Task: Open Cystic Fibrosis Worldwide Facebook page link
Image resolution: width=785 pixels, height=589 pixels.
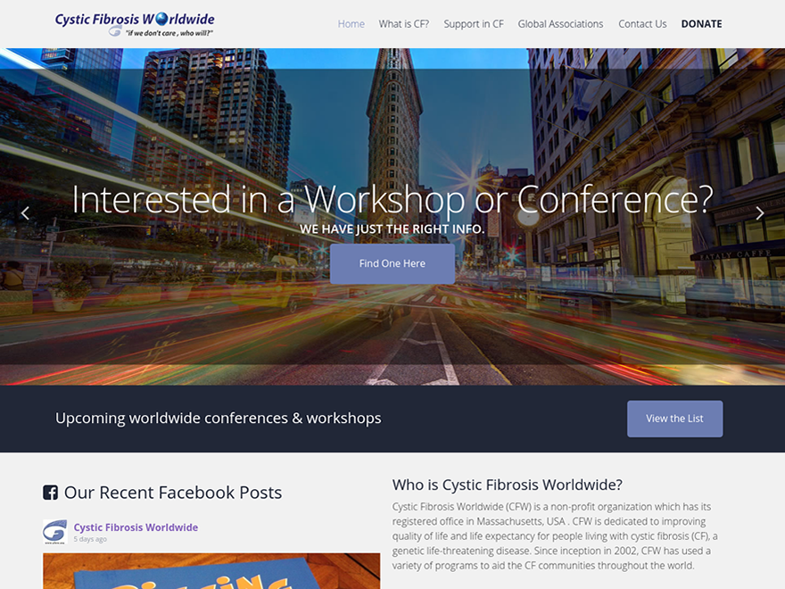Action: 136,527
